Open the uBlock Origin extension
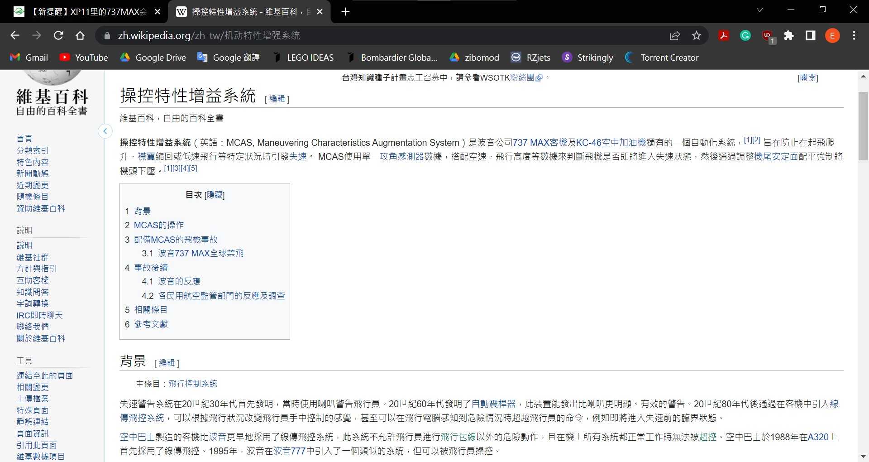869x462 pixels. point(768,36)
